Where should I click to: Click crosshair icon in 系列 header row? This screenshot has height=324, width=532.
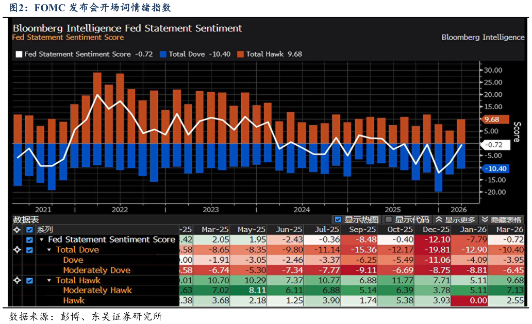point(17,230)
